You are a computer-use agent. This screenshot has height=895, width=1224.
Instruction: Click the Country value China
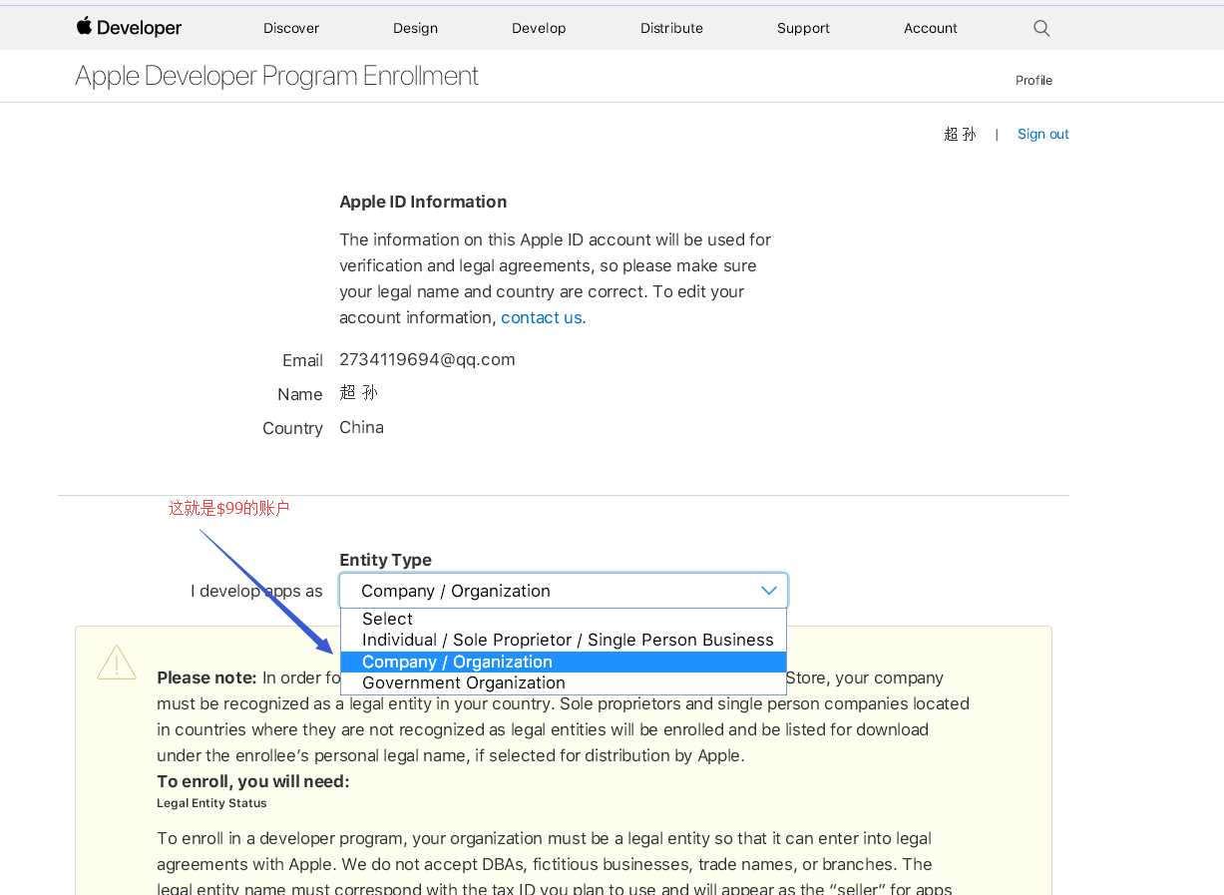pyautogui.click(x=361, y=427)
